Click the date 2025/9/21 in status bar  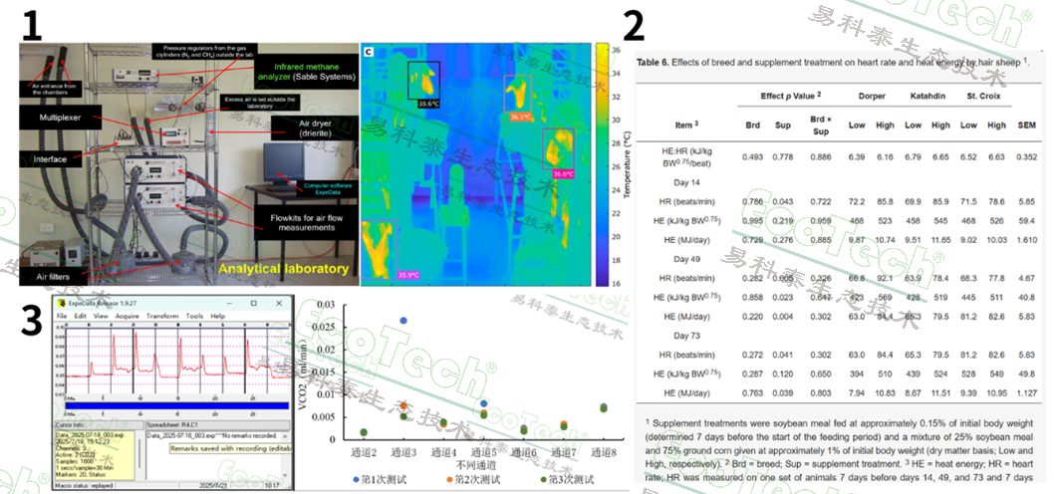click(x=213, y=485)
